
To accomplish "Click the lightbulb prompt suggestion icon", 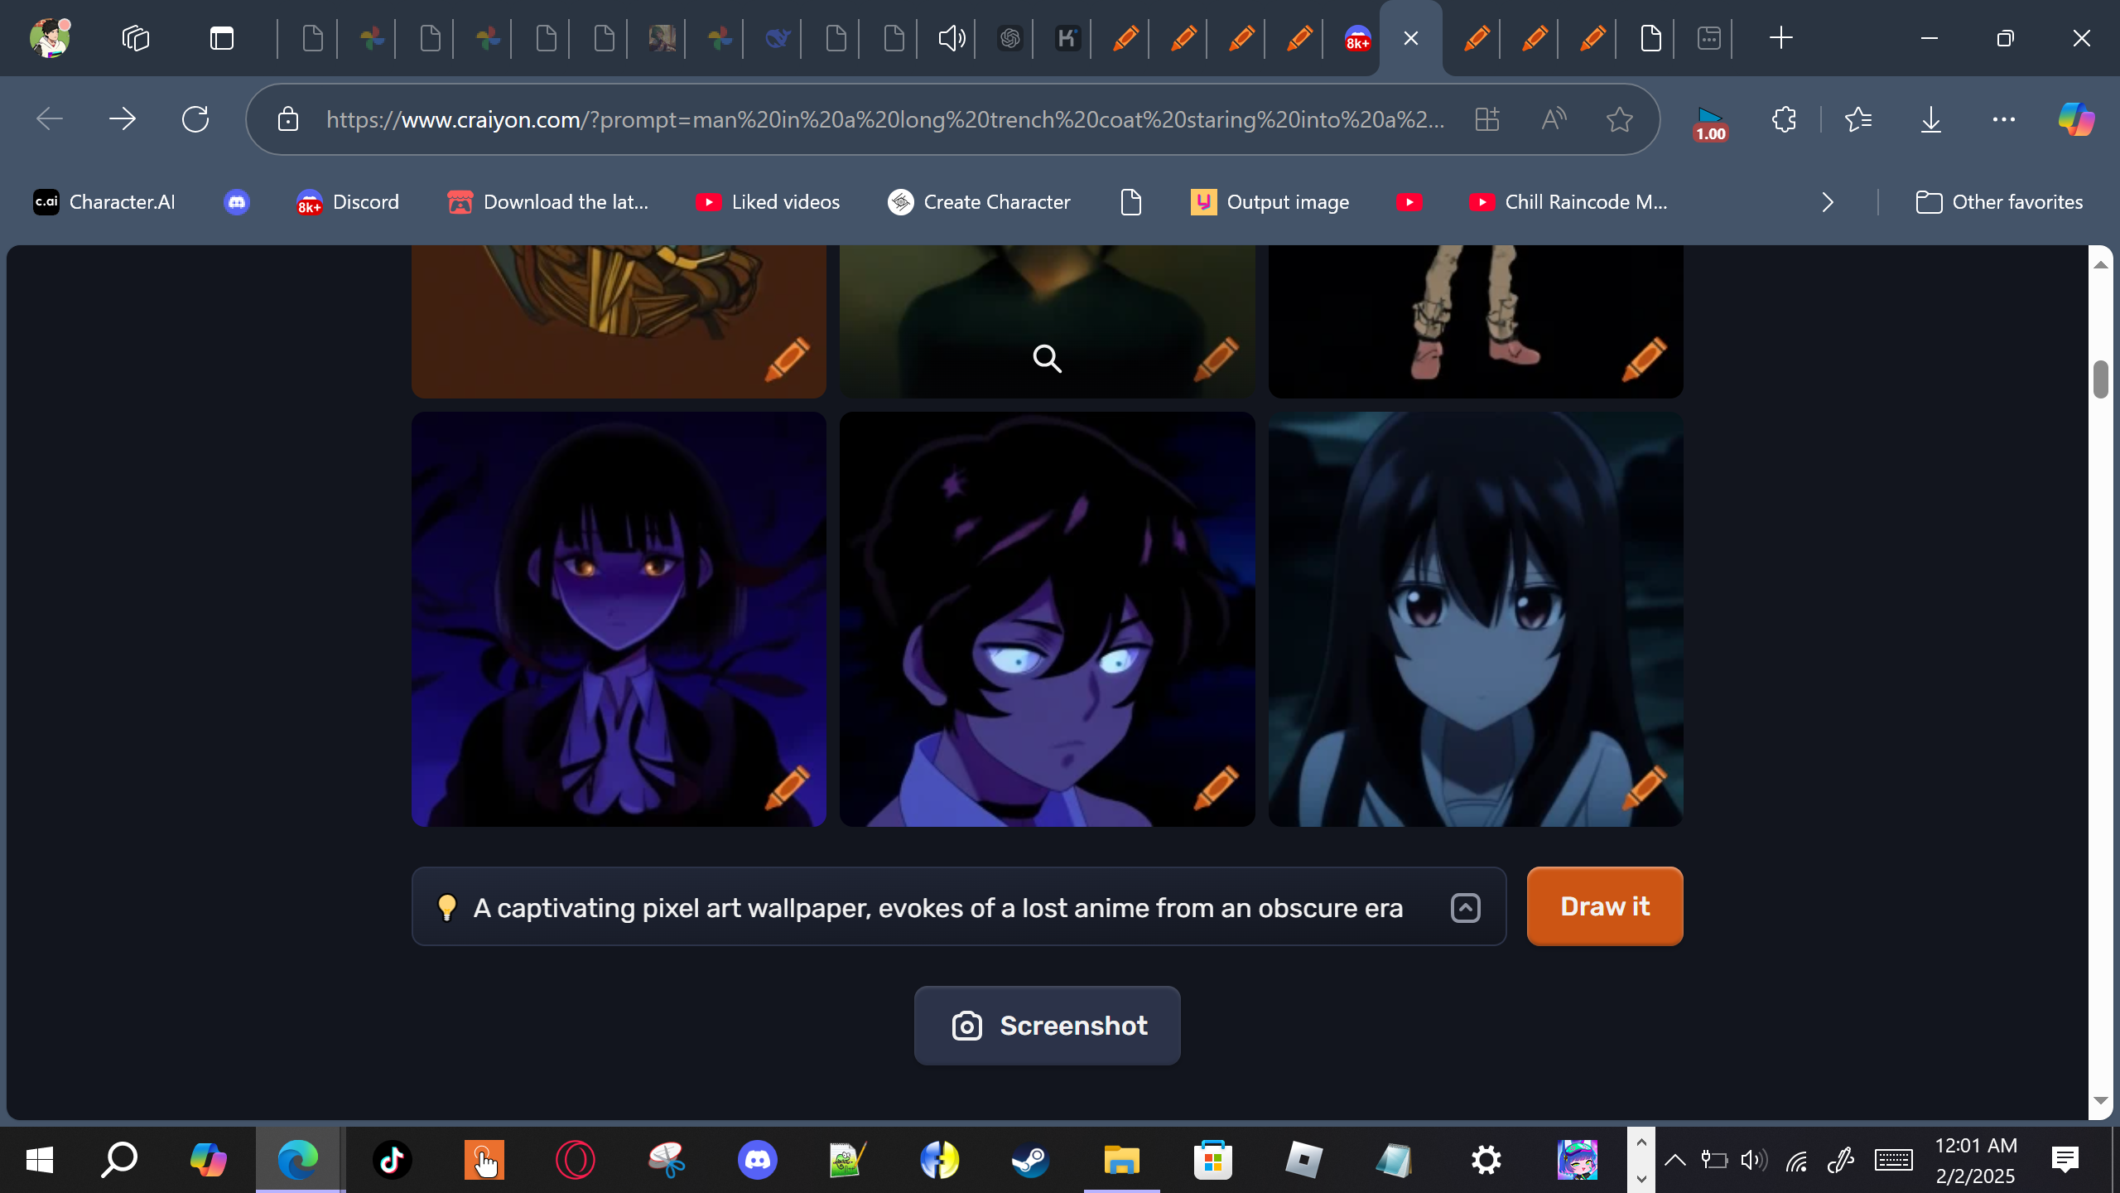I will tap(446, 907).
